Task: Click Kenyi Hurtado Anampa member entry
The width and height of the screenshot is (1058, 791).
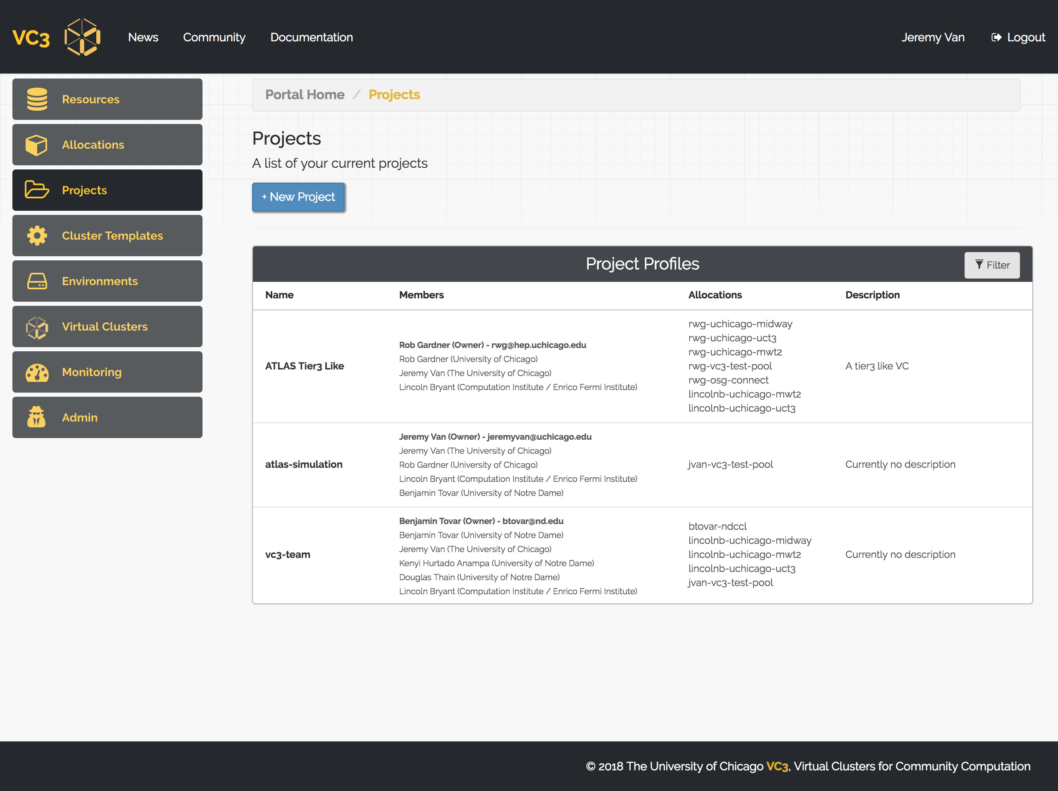Action: 496,563
